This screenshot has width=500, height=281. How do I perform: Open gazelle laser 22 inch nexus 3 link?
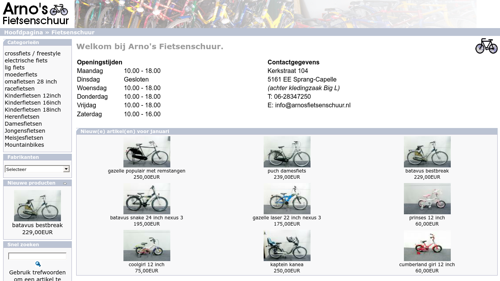287,218
